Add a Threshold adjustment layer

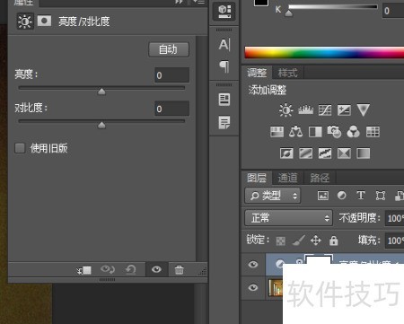coord(325,153)
